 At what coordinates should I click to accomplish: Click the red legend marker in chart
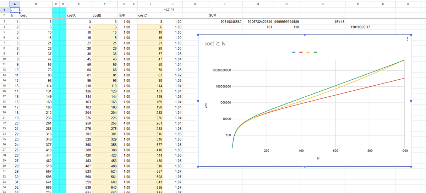[x=301, y=52]
